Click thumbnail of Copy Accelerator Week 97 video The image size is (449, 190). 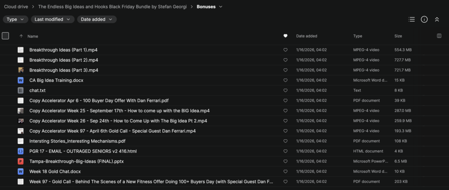(21, 131)
